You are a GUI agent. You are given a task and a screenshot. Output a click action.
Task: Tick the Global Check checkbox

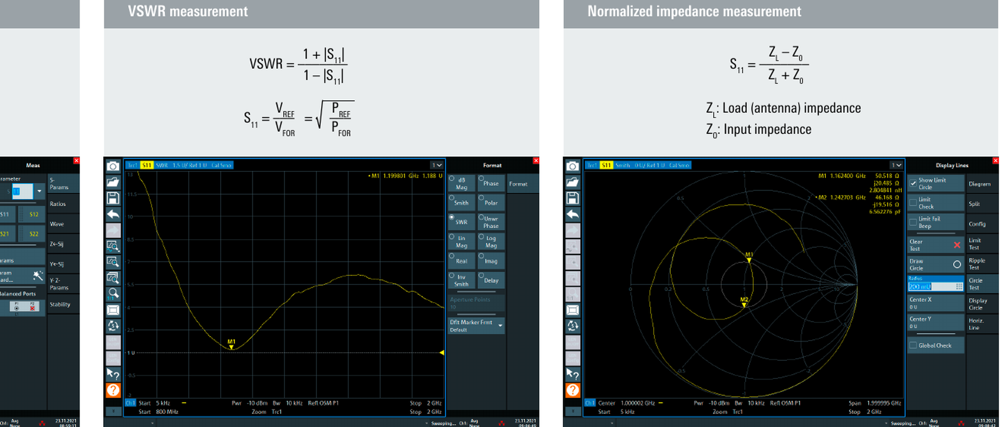[913, 345]
